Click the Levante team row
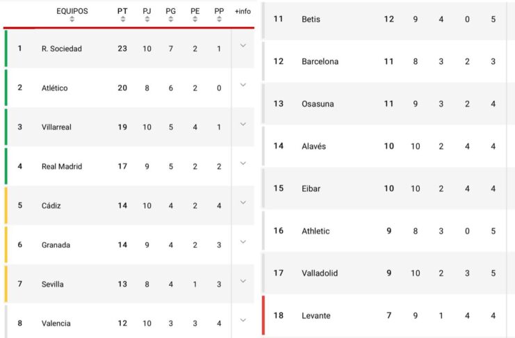This screenshot has height=338, width=515. coord(316,316)
